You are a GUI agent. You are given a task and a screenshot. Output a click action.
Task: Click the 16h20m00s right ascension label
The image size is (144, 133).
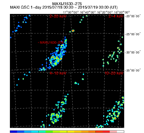(x=105, y=12)
